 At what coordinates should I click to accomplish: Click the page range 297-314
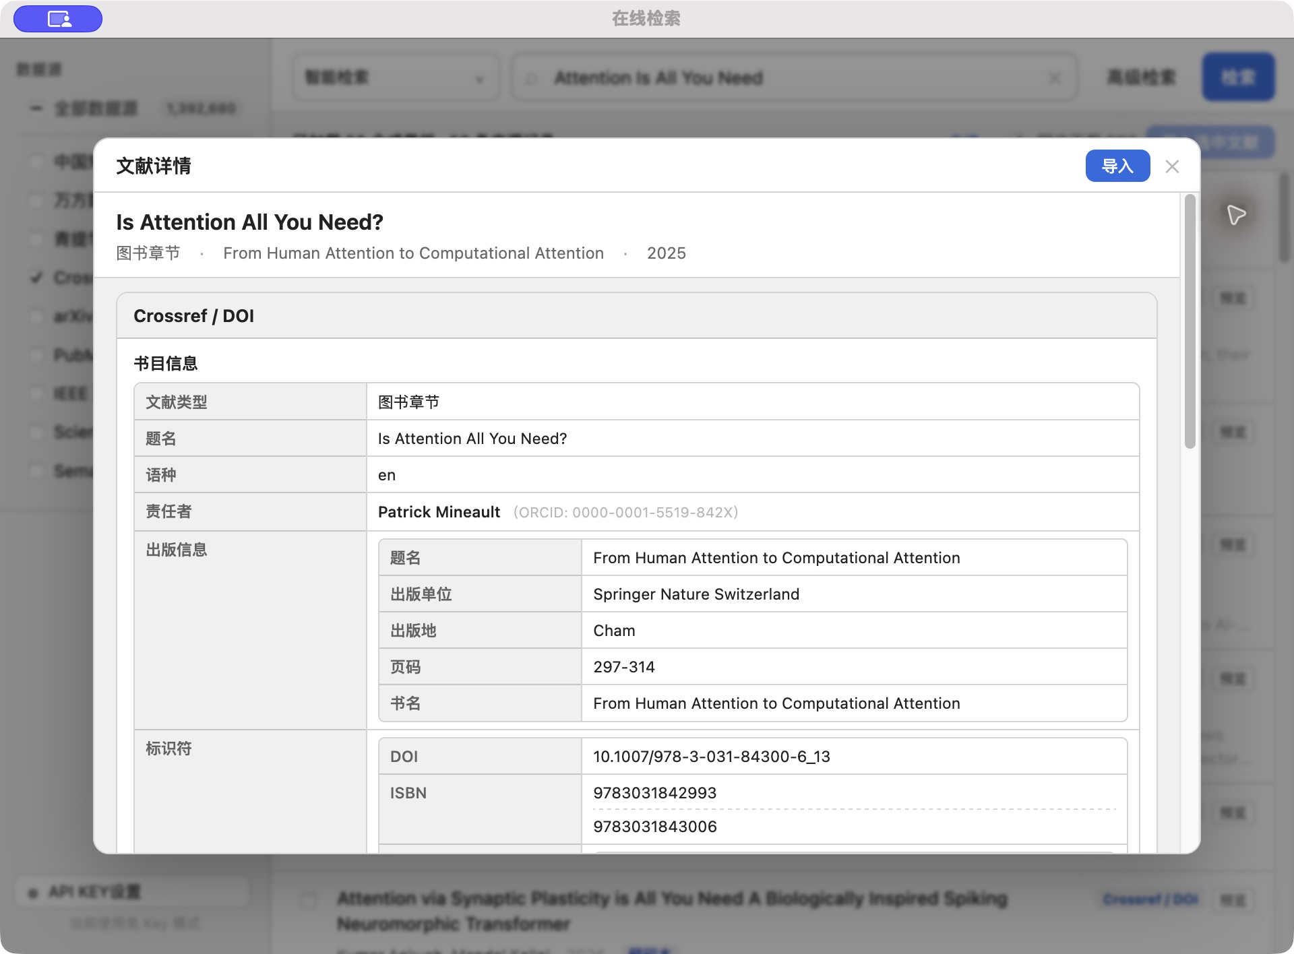point(624,667)
